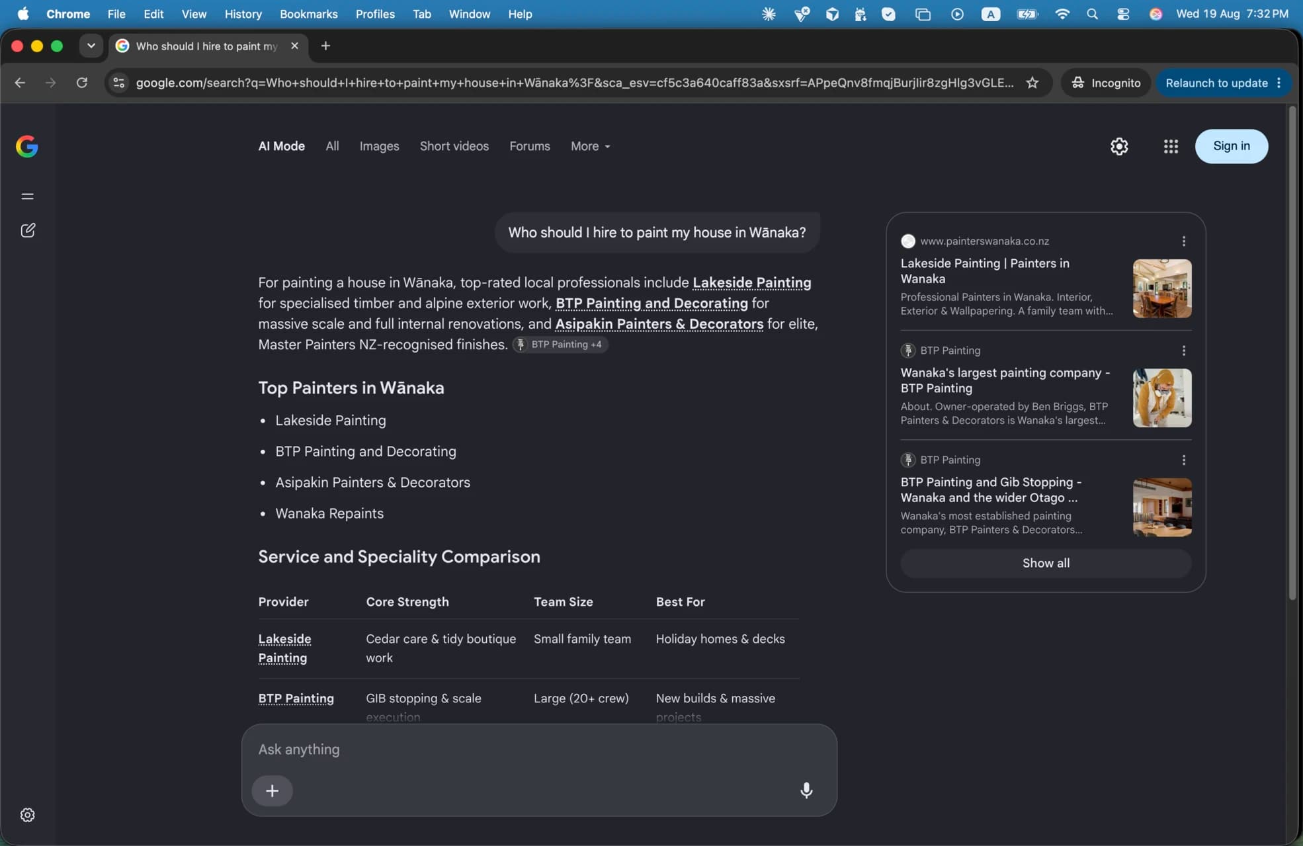Open the tab search dropdown arrow

click(x=91, y=46)
